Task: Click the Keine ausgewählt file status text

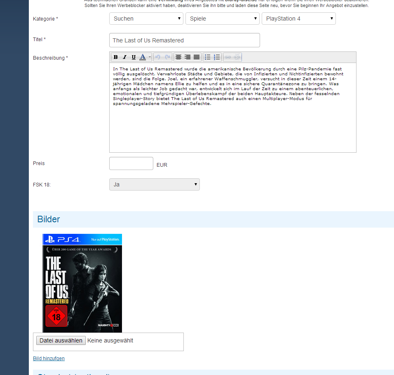Action: (x=110, y=340)
